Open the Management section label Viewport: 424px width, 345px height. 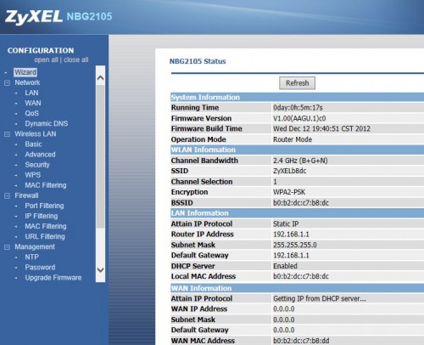tap(35, 246)
